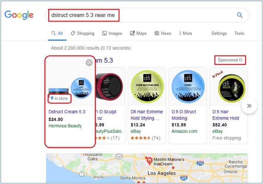This screenshot has width=263, height=184.
Task: Click Los Angeles label on map
Action: coord(162,173)
